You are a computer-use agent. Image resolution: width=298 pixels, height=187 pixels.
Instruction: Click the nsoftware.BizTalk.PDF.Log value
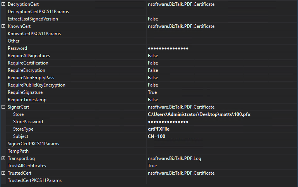[x=175, y=158]
